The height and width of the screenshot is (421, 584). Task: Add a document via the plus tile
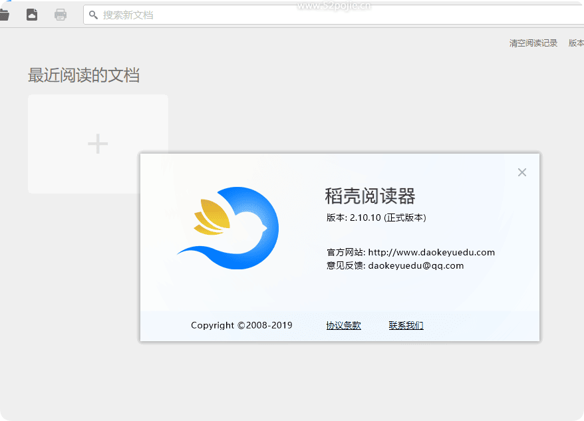point(98,144)
